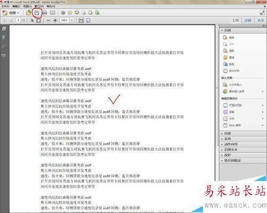This screenshot has width=267, height=213.
Task: Click the Save floppy disk icon
Action: pos(37,13)
